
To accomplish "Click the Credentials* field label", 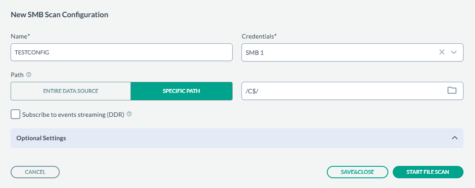I will coord(259,36).
